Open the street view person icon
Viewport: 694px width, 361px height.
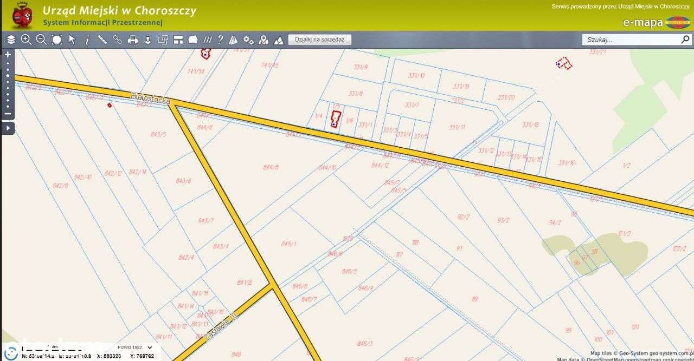(x=147, y=40)
